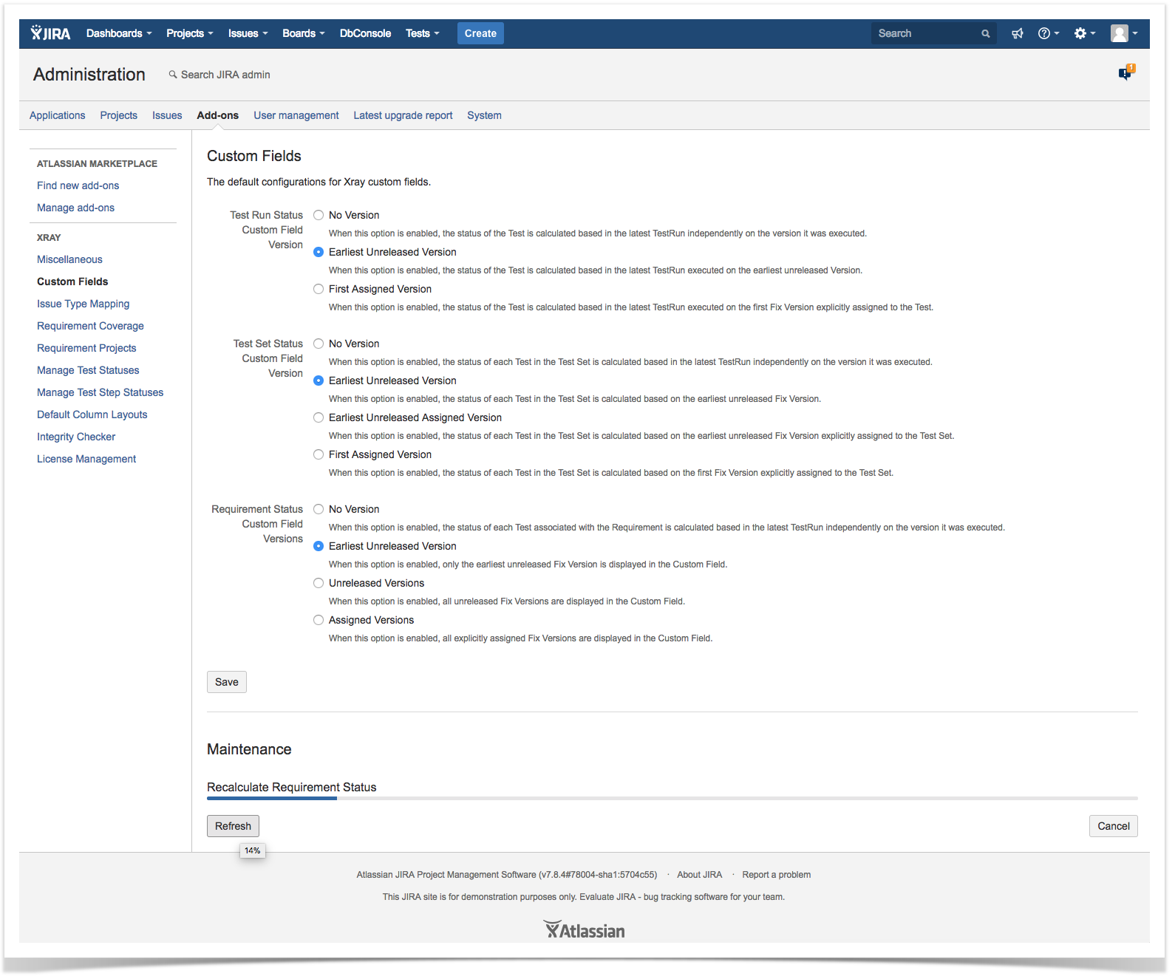Select Earliest Unreleased Version for Requirement Status
The width and height of the screenshot is (1175, 979).
coord(319,546)
